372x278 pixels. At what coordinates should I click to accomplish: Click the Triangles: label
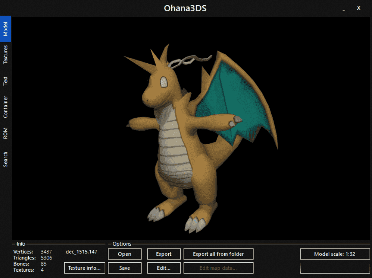click(x=24, y=258)
